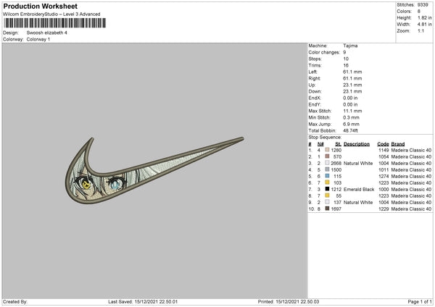Viewport: 435px width, 307px height.
Task: Click the Total Bobbin value 48.74ft
Action: (x=350, y=130)
